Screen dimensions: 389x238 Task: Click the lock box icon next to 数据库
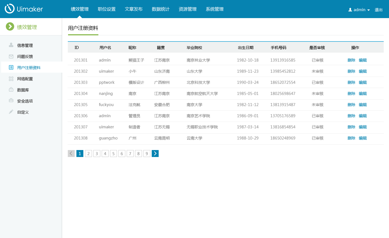(x=11, y=90)
